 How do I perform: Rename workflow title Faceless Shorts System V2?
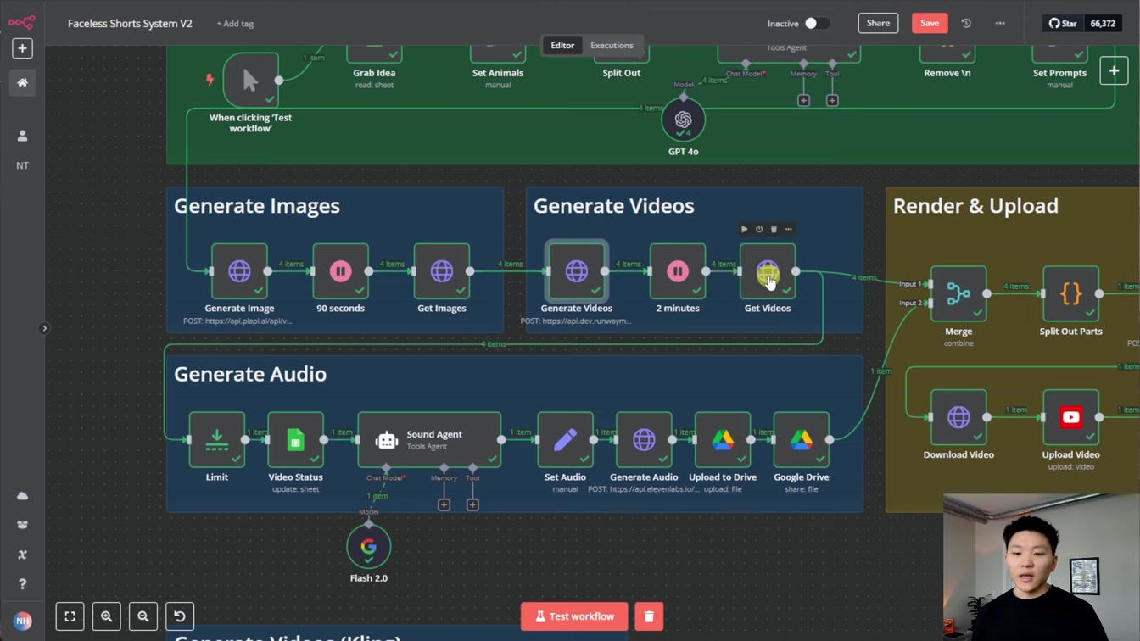point(130,24)
